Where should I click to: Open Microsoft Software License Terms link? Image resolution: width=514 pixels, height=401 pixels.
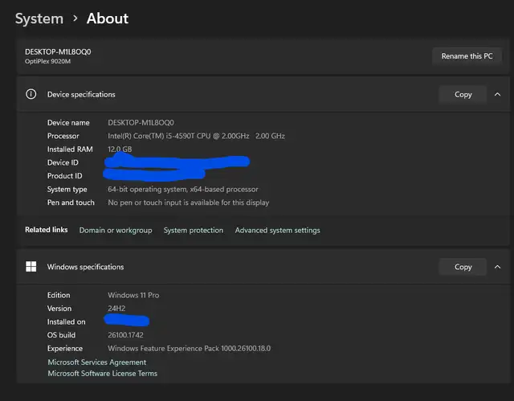coord(103,373)
